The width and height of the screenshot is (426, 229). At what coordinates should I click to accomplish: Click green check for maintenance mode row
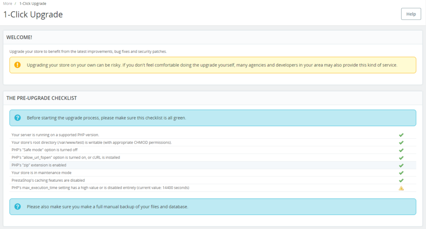pos(401,173)
